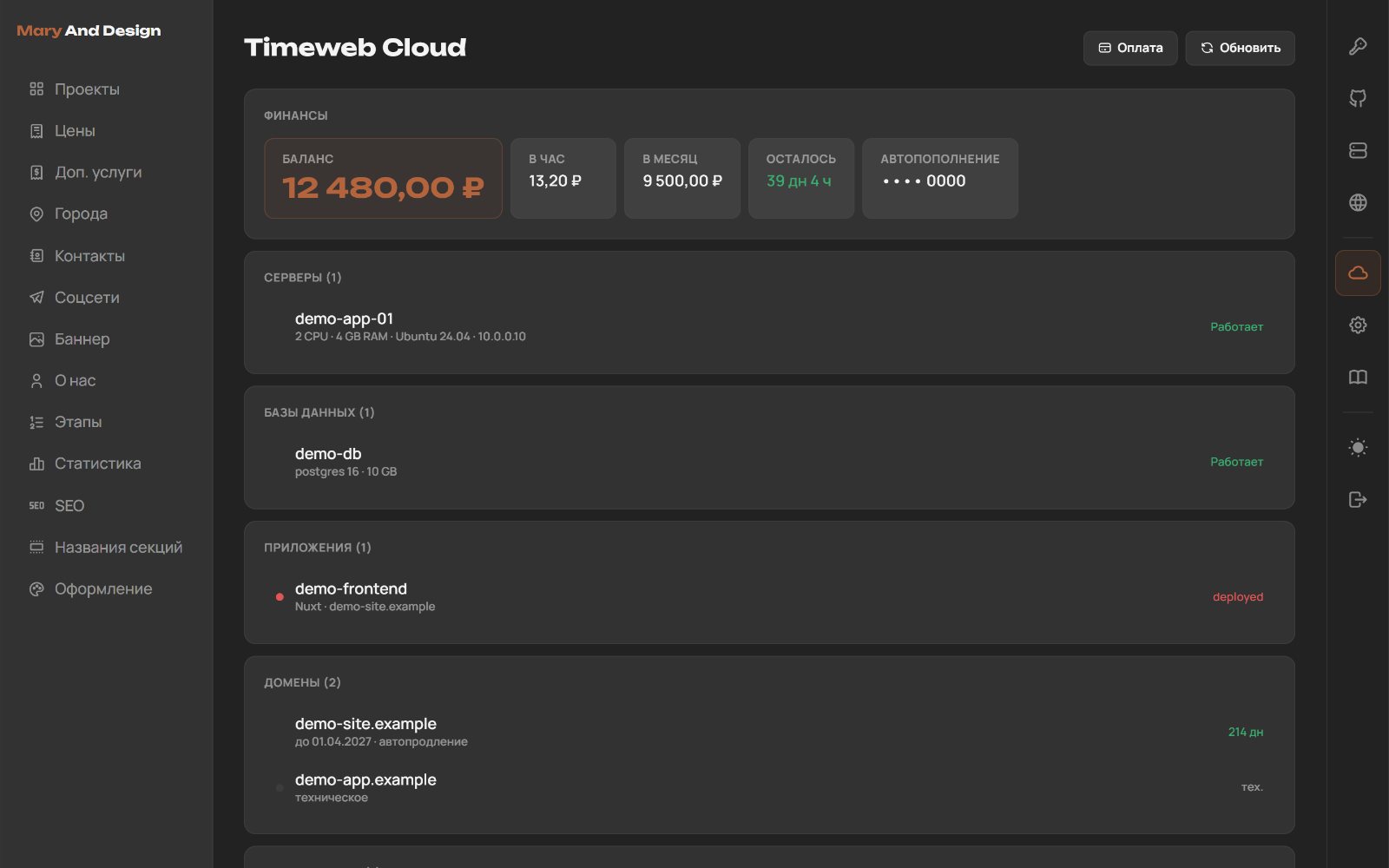Click the В месяц value 9 500,00 ₽
The height and width of the screenshot is (868, 1389).
tap(682, 181)
